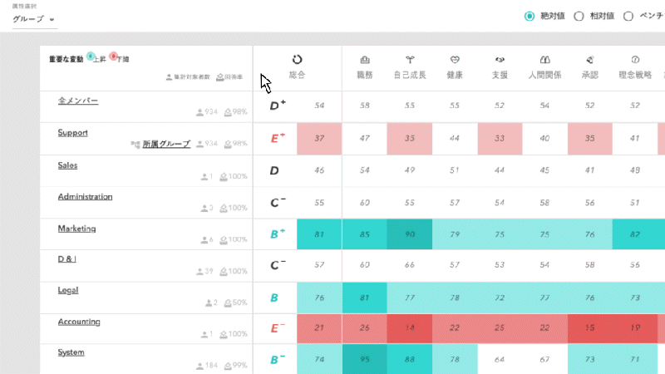Click the 職務 column icon
Screen dimensions: 665x374
click(365, 60)
